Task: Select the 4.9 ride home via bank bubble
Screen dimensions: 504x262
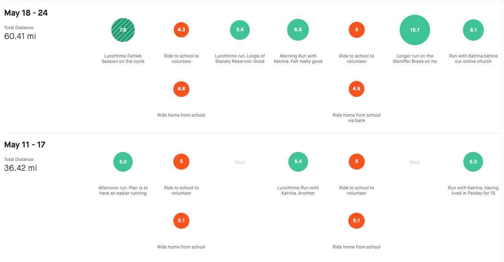Action: (x=357, y=89)
